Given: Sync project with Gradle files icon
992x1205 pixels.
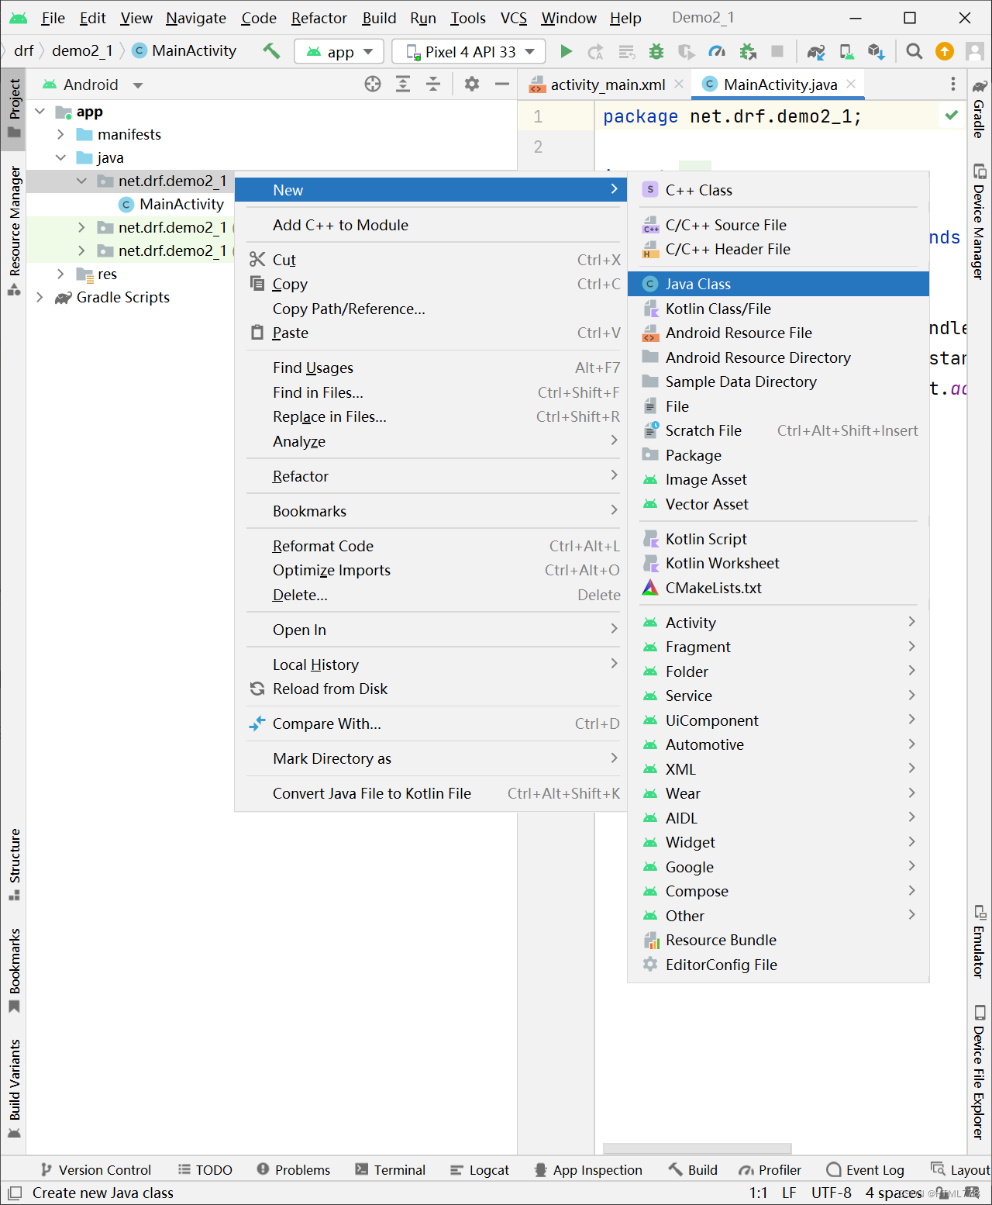Looking at the screenshot, I should tap(816, 51).
